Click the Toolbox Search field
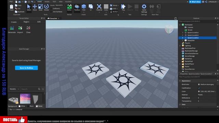The height and width of the screenshot is (123, 219). pyautogui.click(x=29, y=89)
